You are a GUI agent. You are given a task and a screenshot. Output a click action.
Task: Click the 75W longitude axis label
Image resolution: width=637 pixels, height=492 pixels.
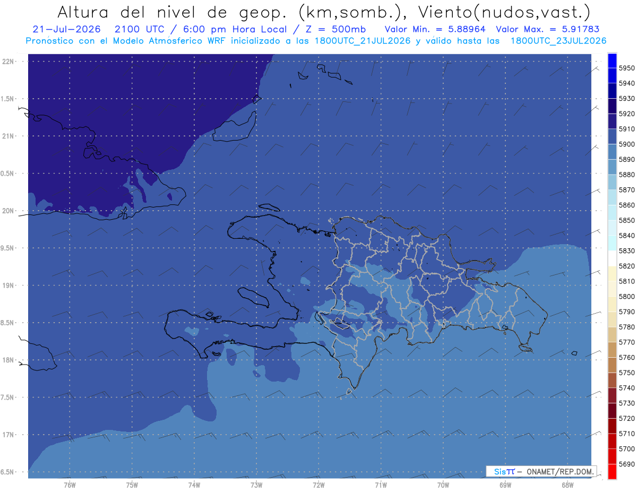coord(132,485)
